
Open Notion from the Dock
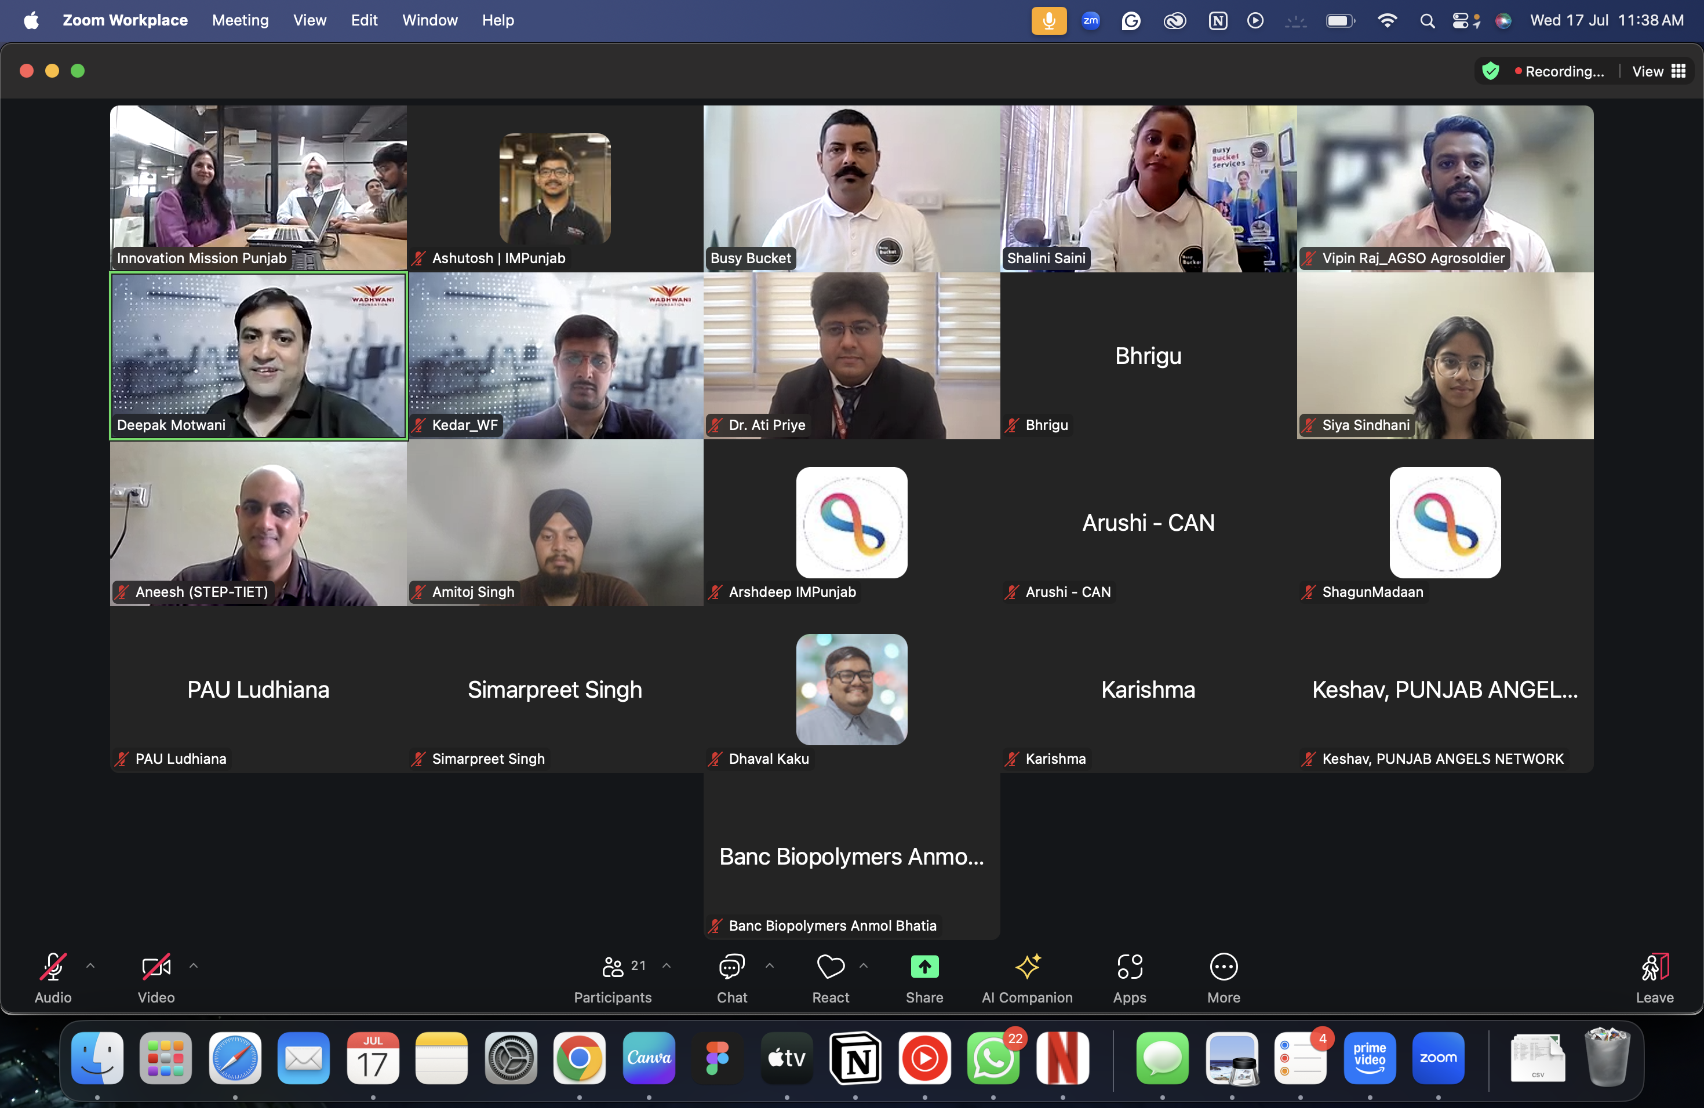point(855,1058)
